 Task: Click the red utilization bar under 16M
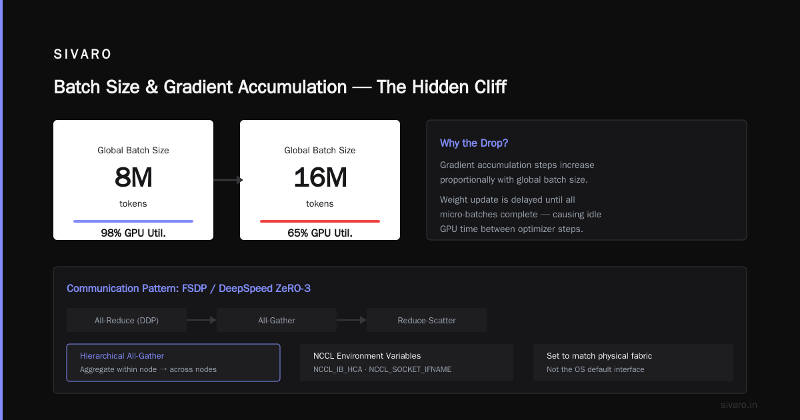click(x=320, y=221)
